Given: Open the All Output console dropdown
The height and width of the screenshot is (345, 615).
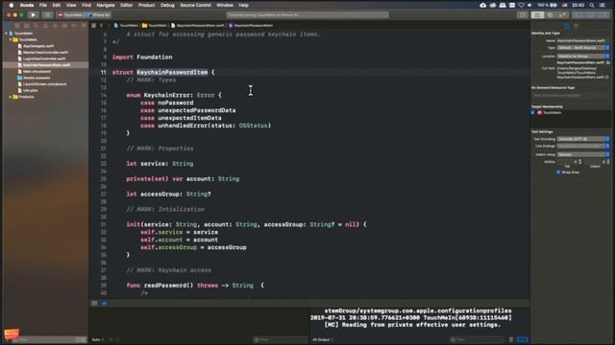Looking at the screenshot, I should [323, 339].
